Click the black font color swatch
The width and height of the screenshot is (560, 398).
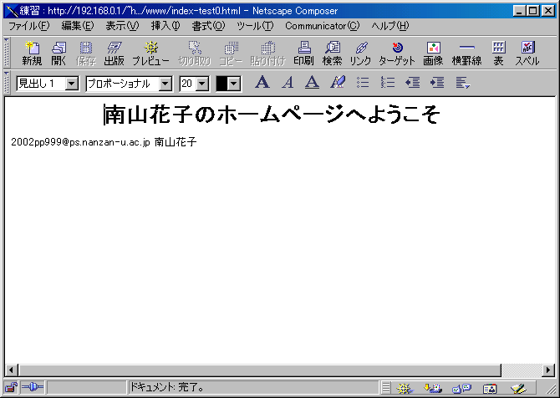tap(221, 84)
